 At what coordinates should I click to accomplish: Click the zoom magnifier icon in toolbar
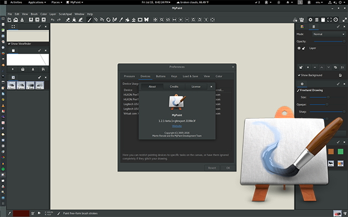click(162, 20)
